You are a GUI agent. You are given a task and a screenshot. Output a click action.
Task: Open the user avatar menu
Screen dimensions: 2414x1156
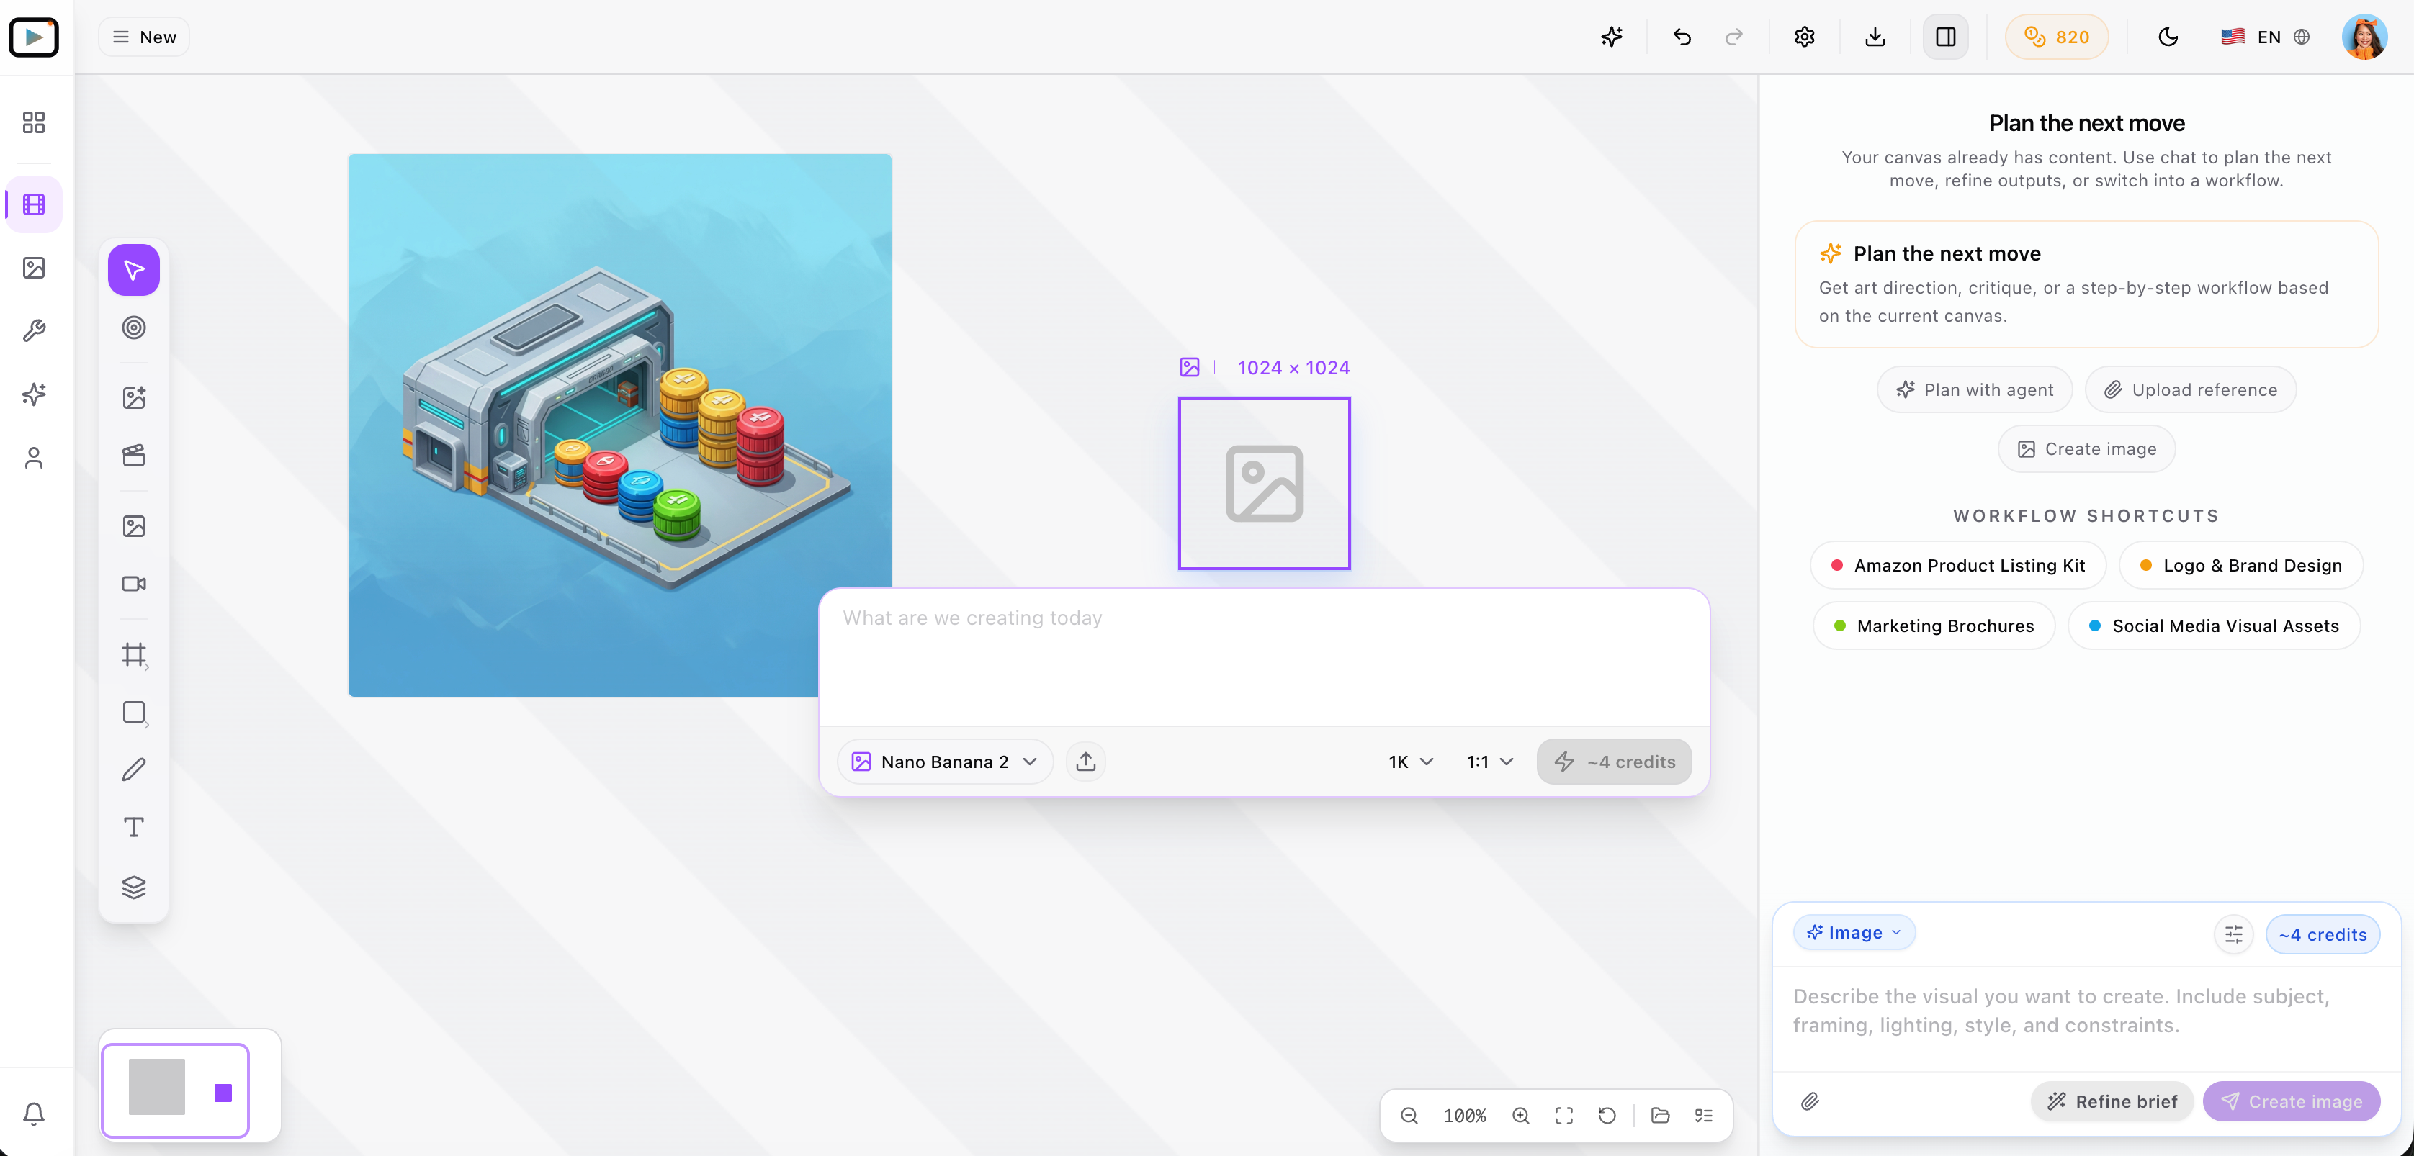(x=2364, y=37)
